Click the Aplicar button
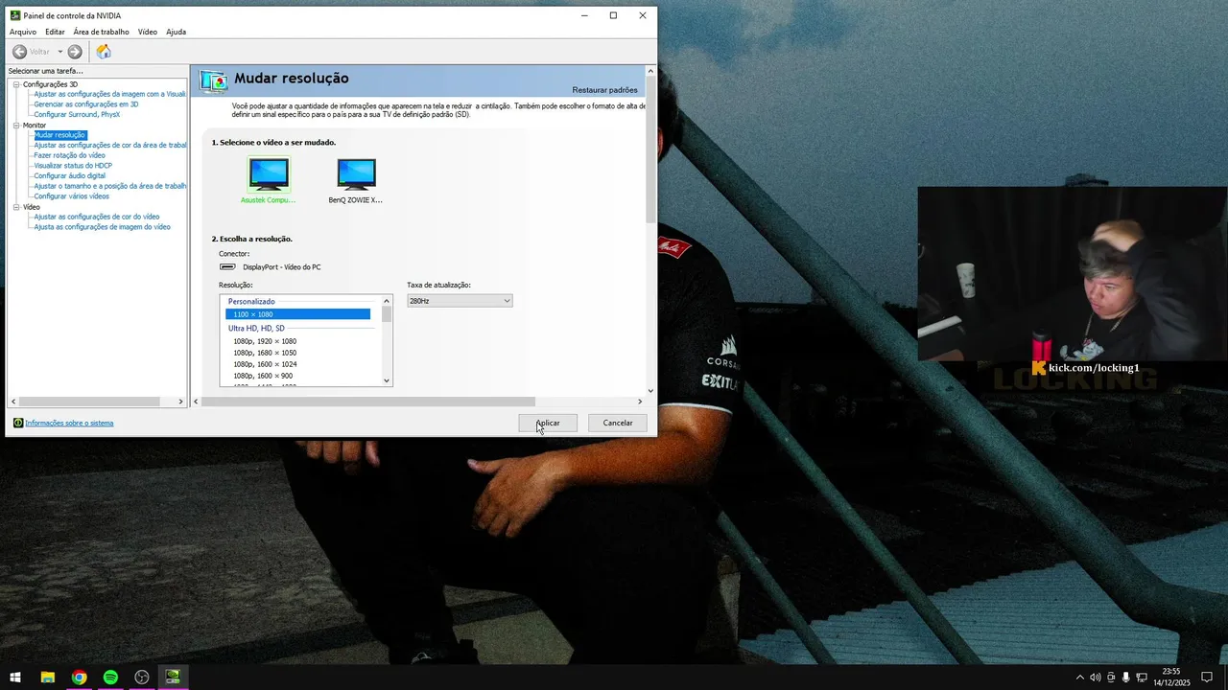 (548, 423)
